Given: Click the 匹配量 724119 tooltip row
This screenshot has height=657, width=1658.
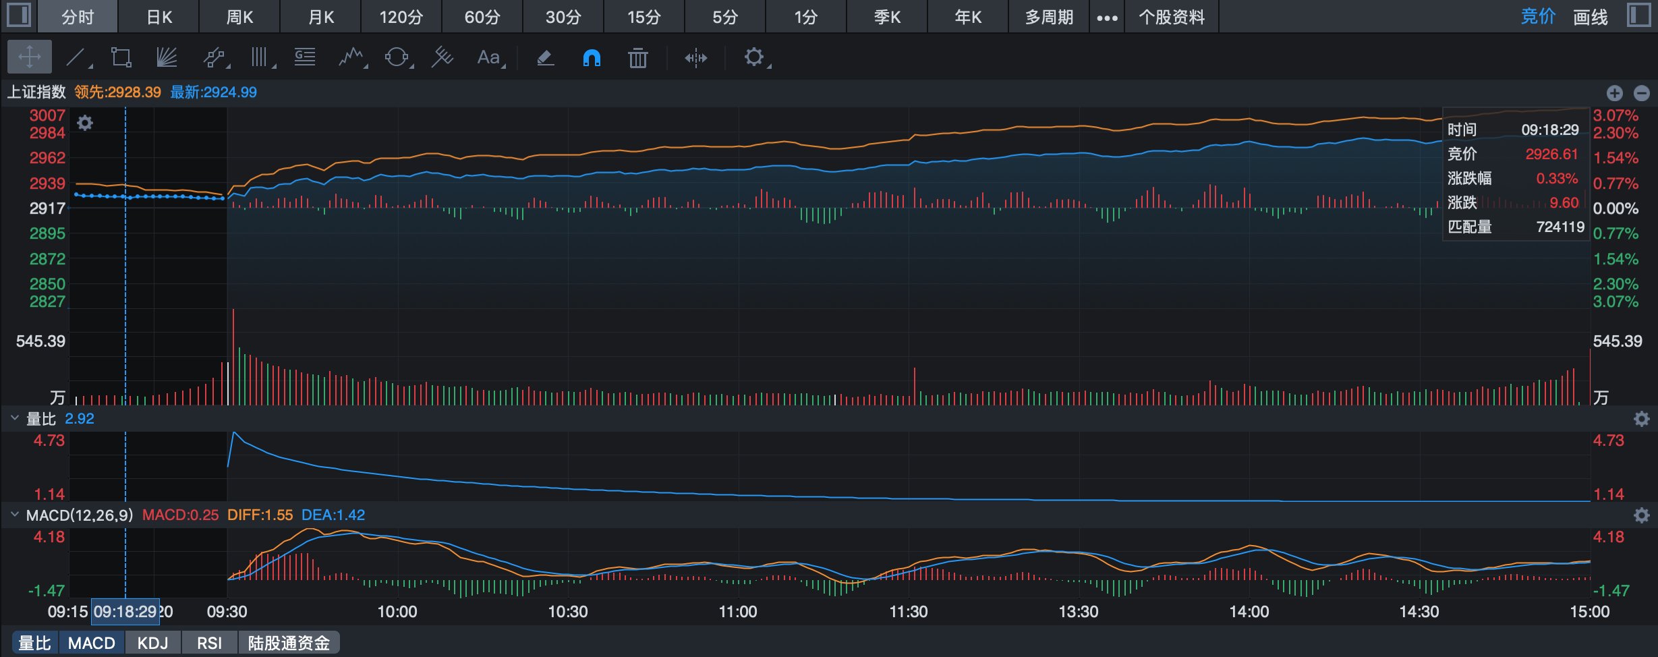Looking at the screenshot, I should point(1516,227).
